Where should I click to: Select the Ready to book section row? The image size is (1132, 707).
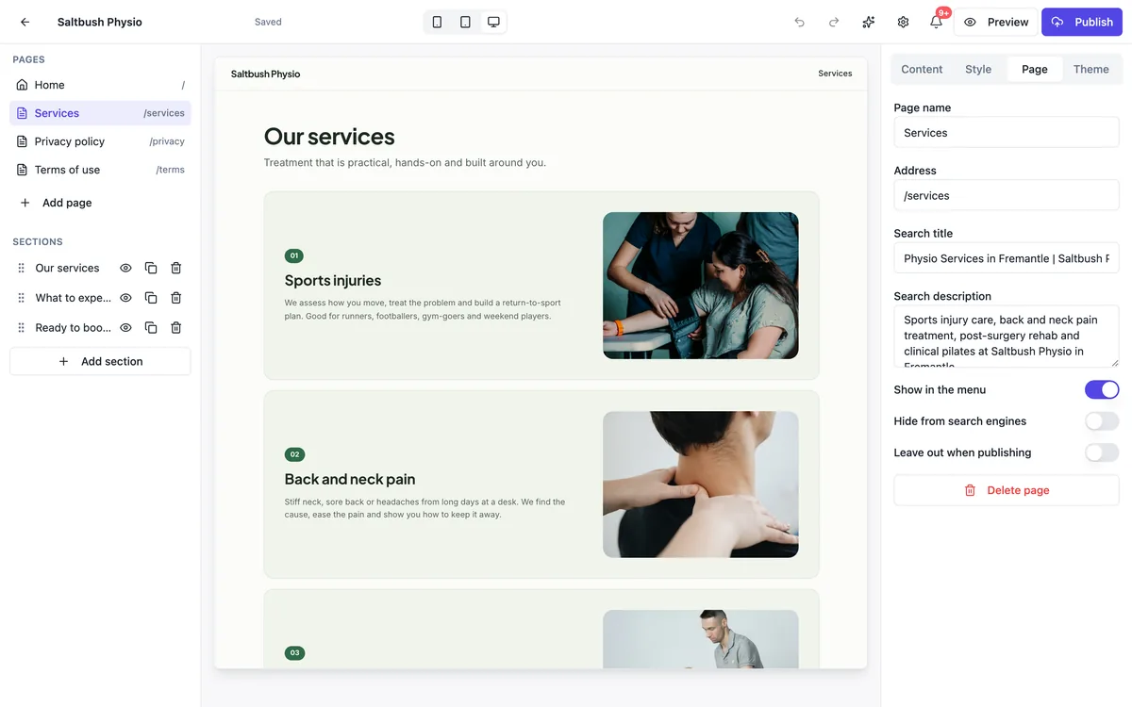point(100,328)
